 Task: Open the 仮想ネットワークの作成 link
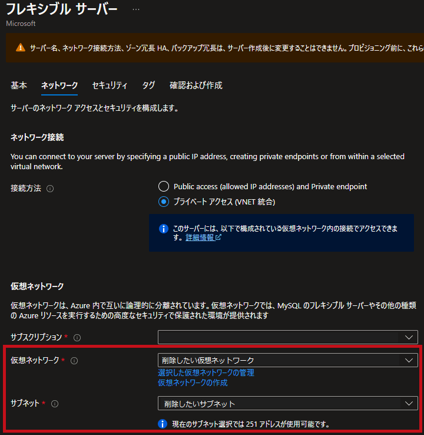193,383
